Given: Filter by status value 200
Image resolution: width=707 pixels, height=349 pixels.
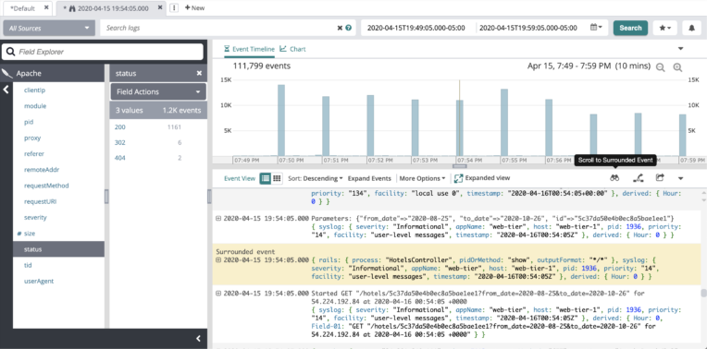Looking at the screenshot, I should (x=120, y=127).
